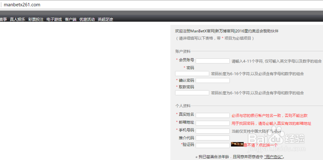Click the 请输入4-11个字符 account hint text

click(276, 61)
